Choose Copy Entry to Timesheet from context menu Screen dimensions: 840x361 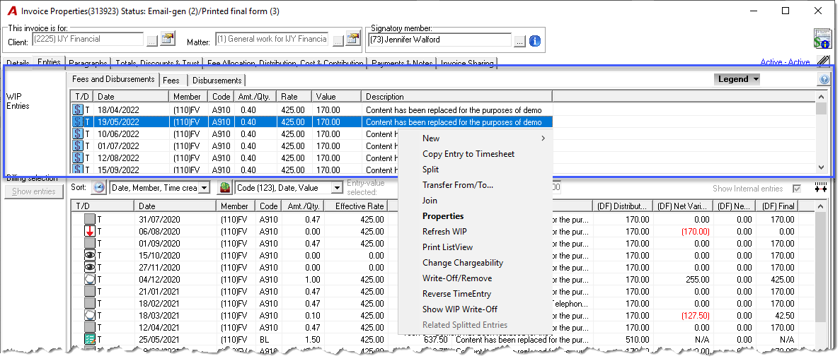(475, 153)
